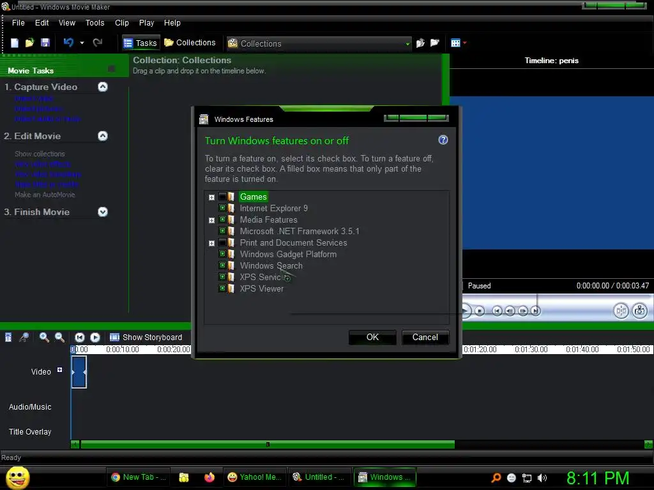Show the Tasks pane
The image size is (654, 490).
click(x=141, y=43)
